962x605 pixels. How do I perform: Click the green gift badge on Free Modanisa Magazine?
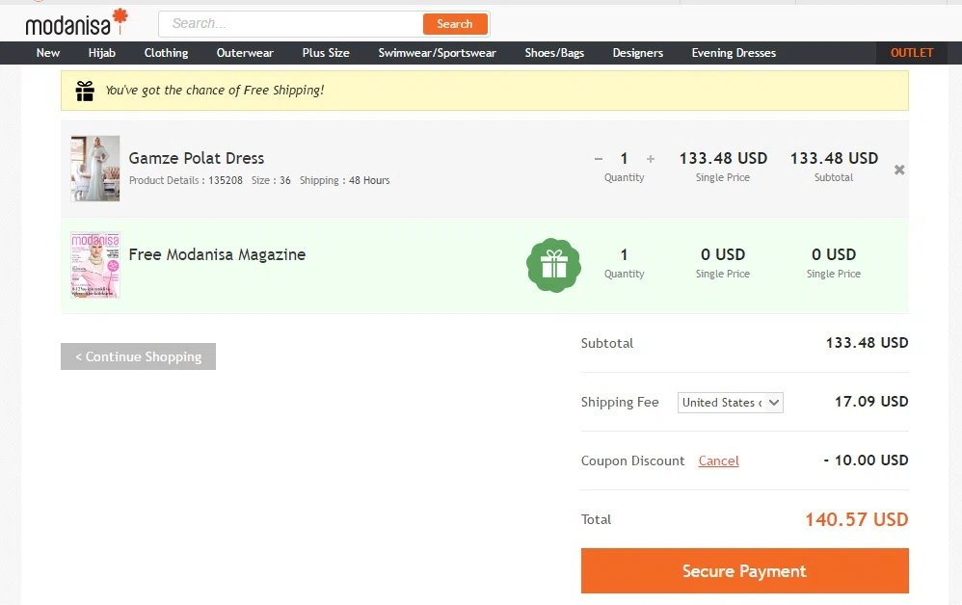click(553, 265)
